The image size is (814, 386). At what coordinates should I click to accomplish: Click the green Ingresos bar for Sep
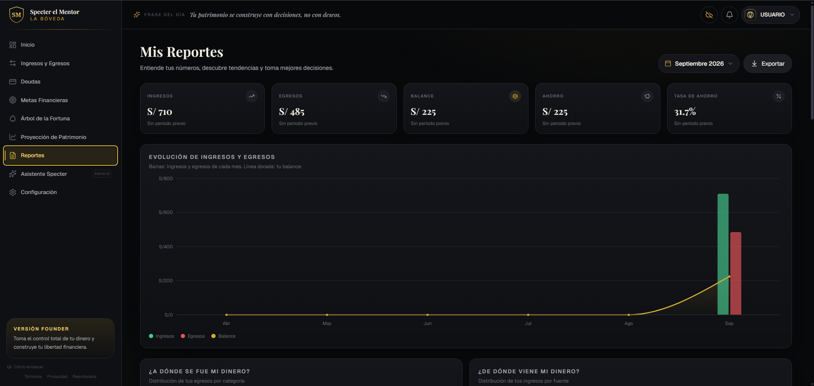[723, 254]
